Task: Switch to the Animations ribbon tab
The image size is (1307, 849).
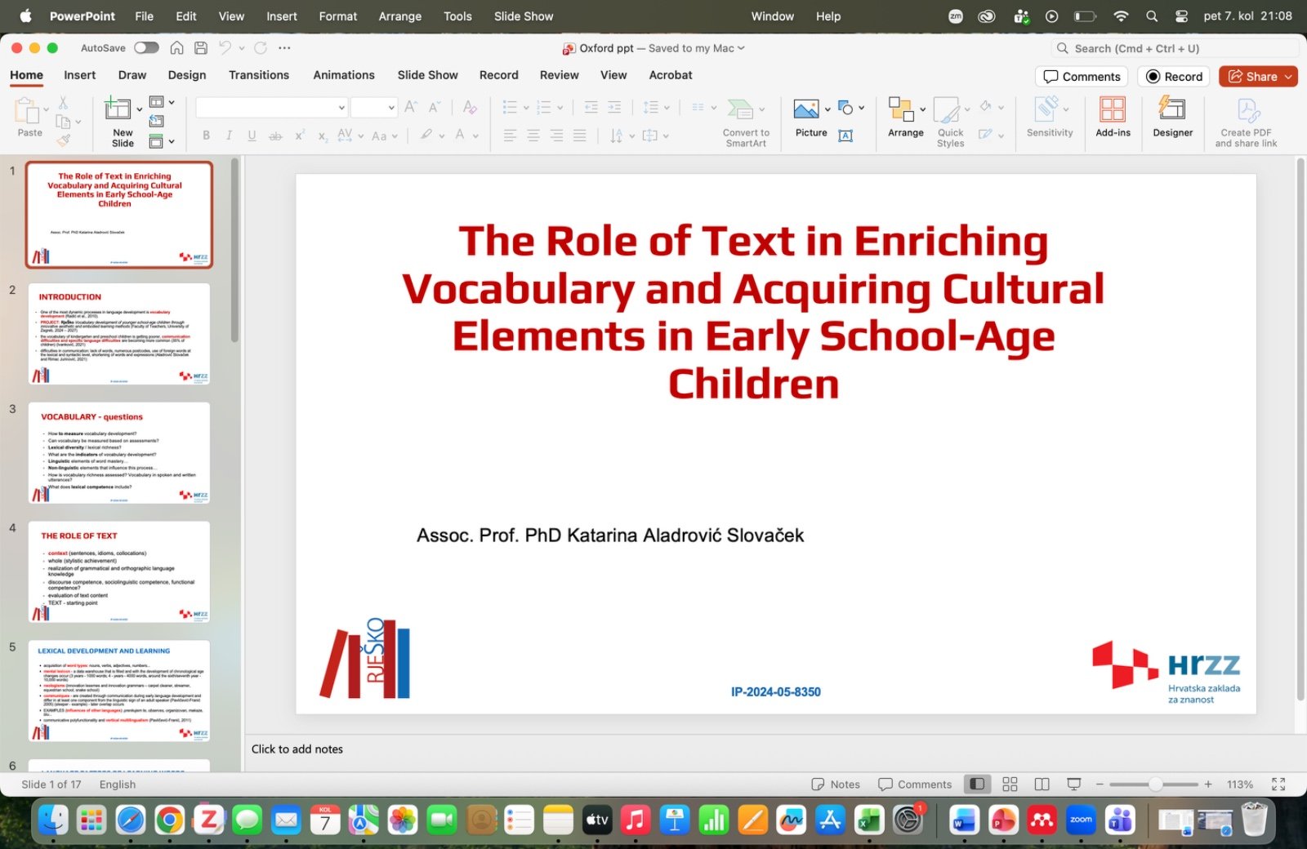Action: (x=344, y=75)
